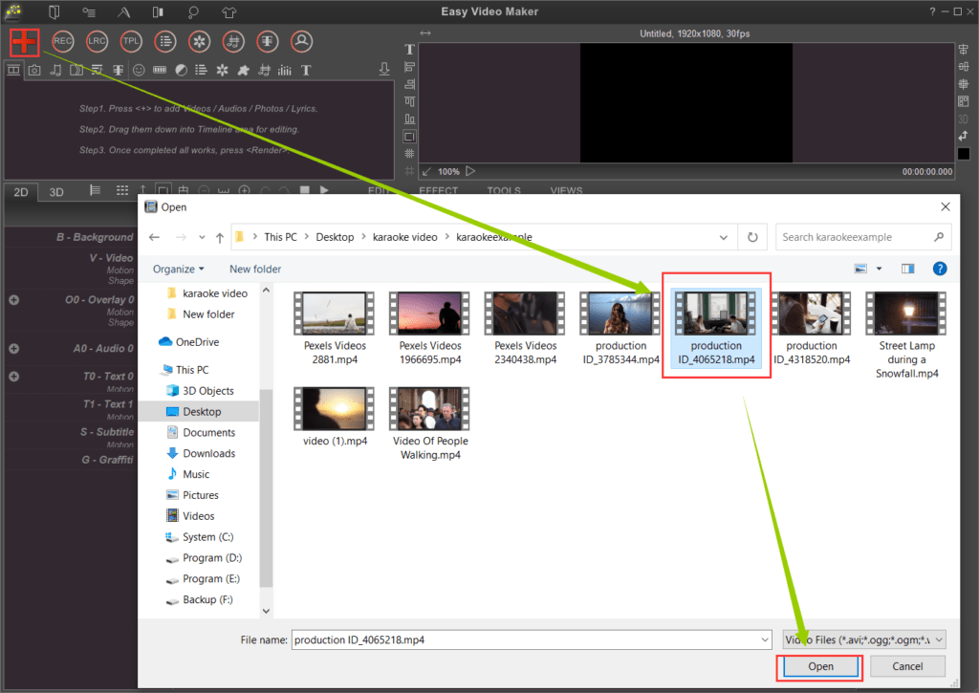Select the LRC lyrics tool

pos(97,41)
